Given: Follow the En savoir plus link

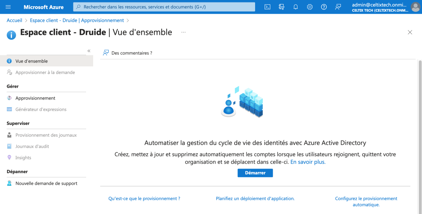Looking at the screenshot, I should tap(308, 162).
